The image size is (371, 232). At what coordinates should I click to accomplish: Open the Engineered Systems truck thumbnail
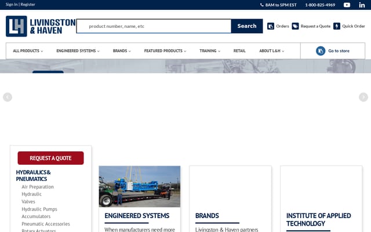(x=140, y=186)
